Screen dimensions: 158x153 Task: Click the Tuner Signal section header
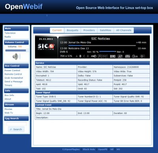(92, 93)
